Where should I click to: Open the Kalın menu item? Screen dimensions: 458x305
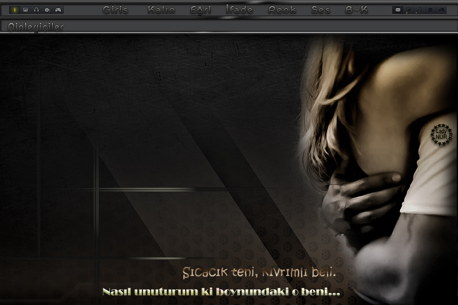point(161,10)
